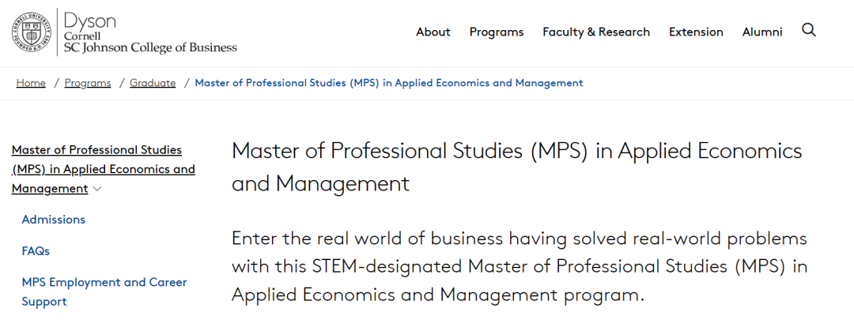The image size is (854, 320).
Task: Click the Dyson wordmark in header
Action: 90,21
